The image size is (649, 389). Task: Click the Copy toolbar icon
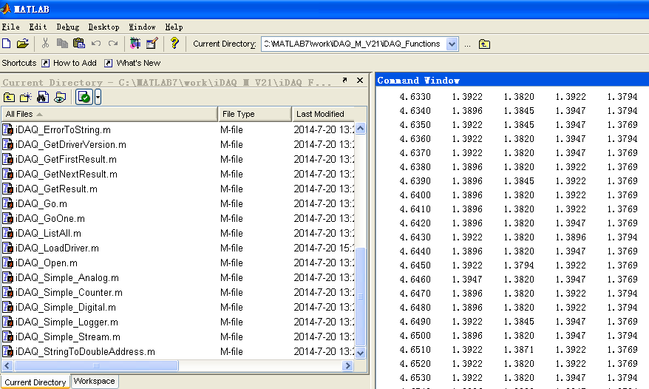[62, 44]
